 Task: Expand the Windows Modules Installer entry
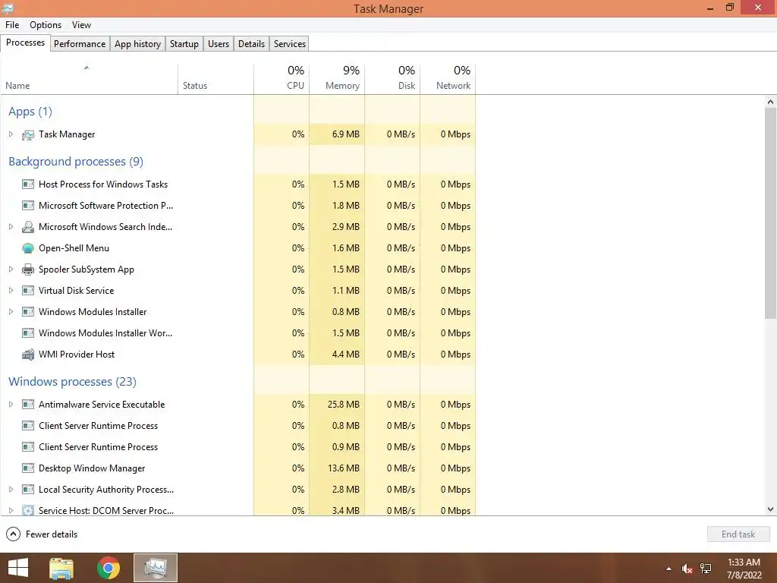(11, 312)
